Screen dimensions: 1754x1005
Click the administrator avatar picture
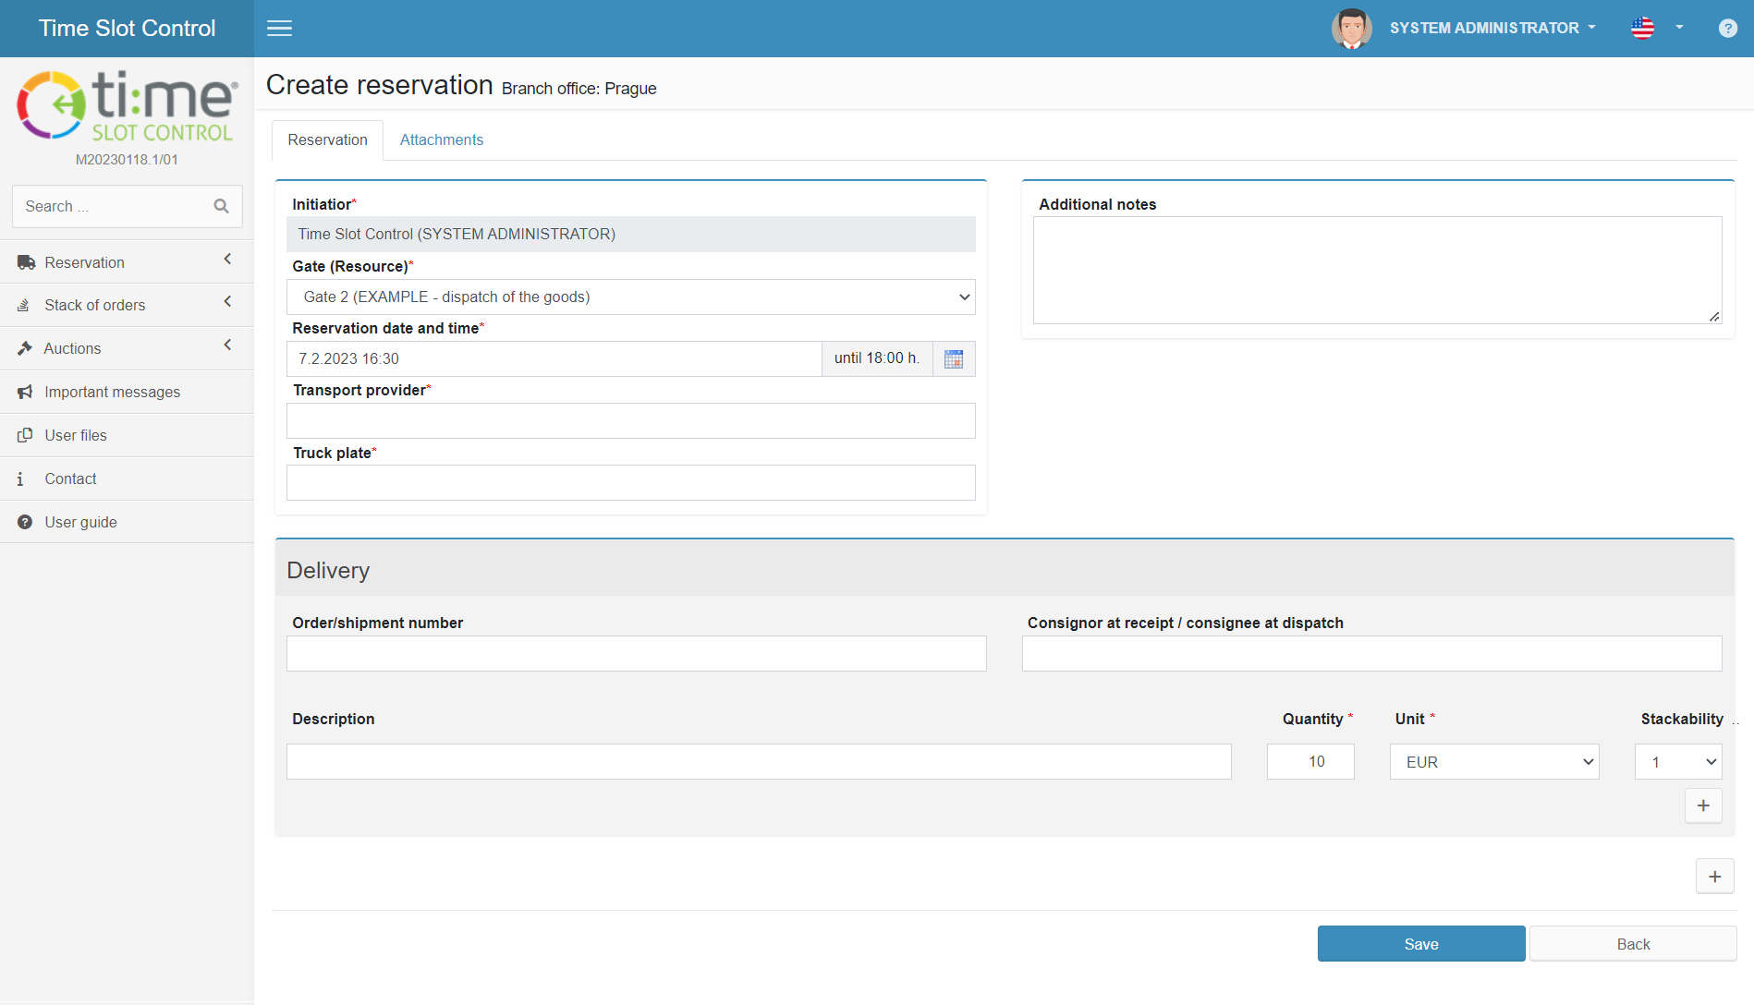[1351, 29]
